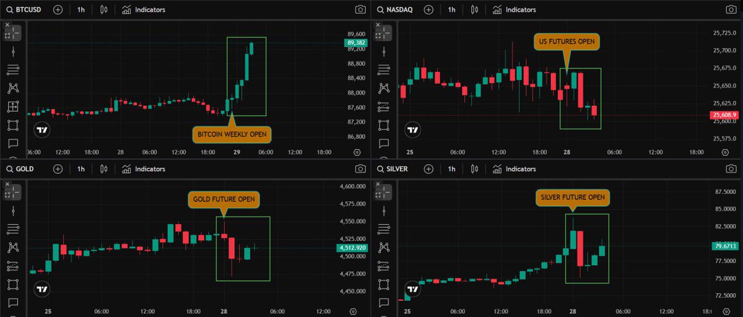This screenshot has height=317, width=743.
Task: Select the XABCD pattern tool on SILVER
Action: point(384,248)
